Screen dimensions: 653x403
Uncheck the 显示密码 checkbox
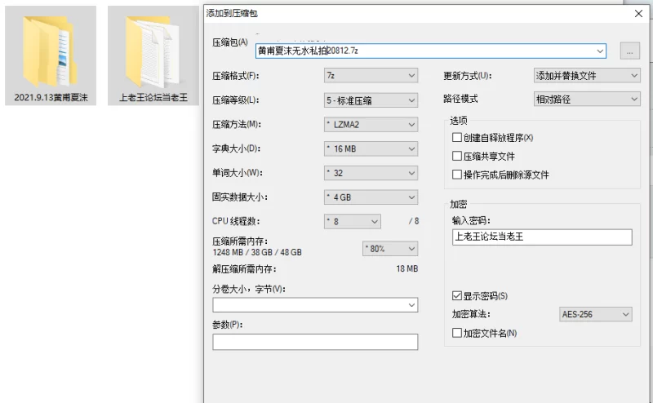pyautogui.click(x=457, y=295)
